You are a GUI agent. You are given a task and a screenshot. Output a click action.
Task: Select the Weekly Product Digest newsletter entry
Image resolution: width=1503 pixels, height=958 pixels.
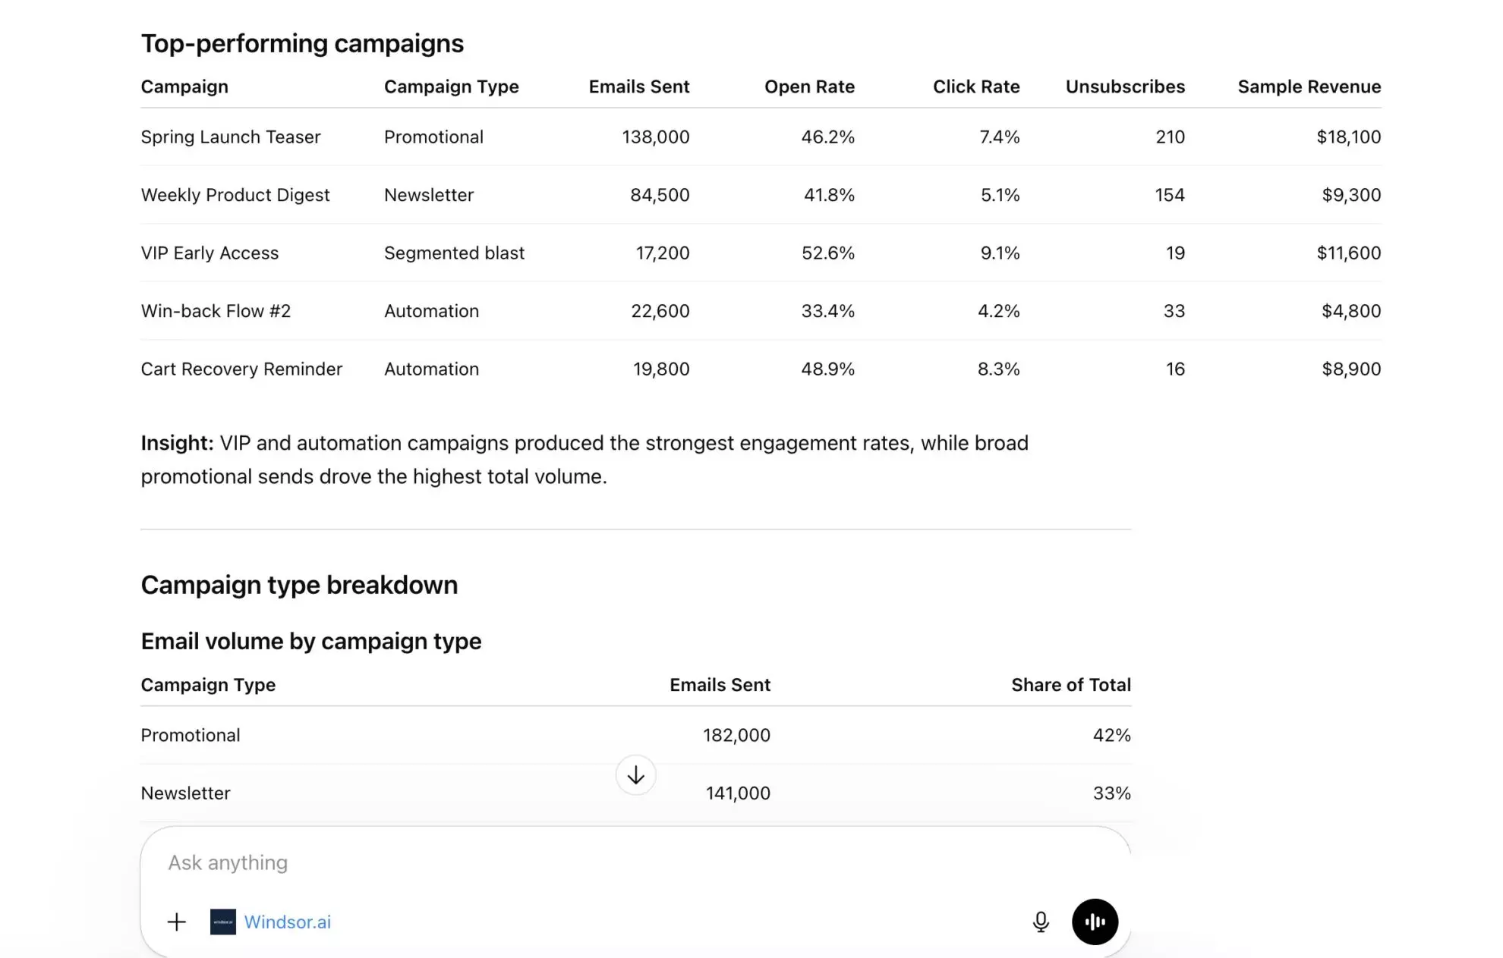235,194
